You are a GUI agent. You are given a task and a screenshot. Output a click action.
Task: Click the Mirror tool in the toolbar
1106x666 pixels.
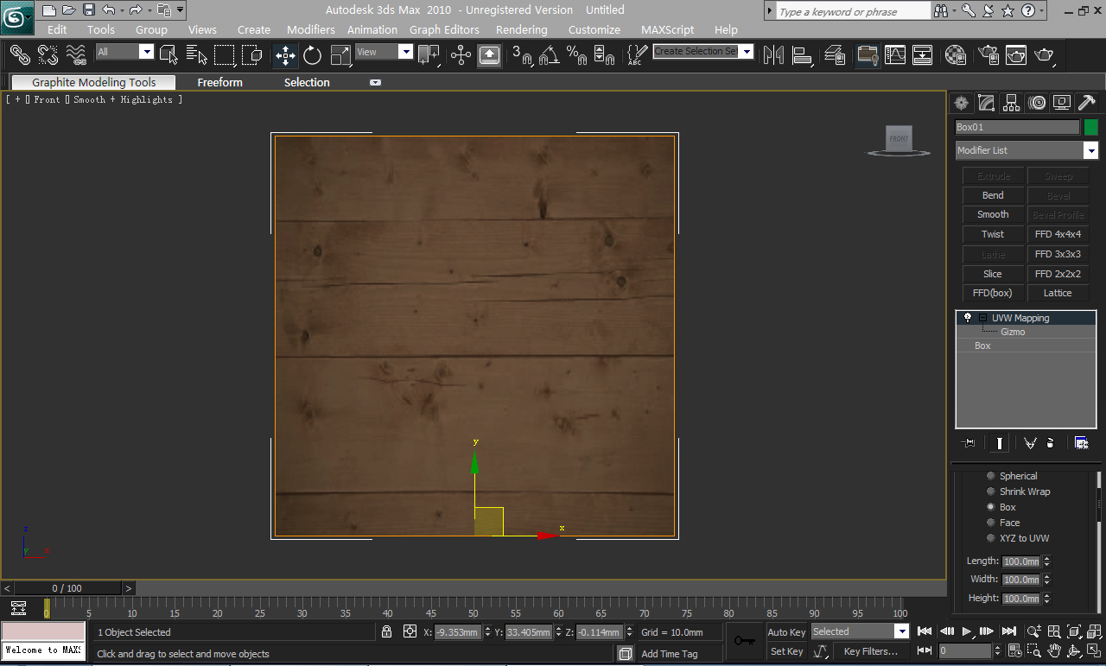tap(773, 55)
